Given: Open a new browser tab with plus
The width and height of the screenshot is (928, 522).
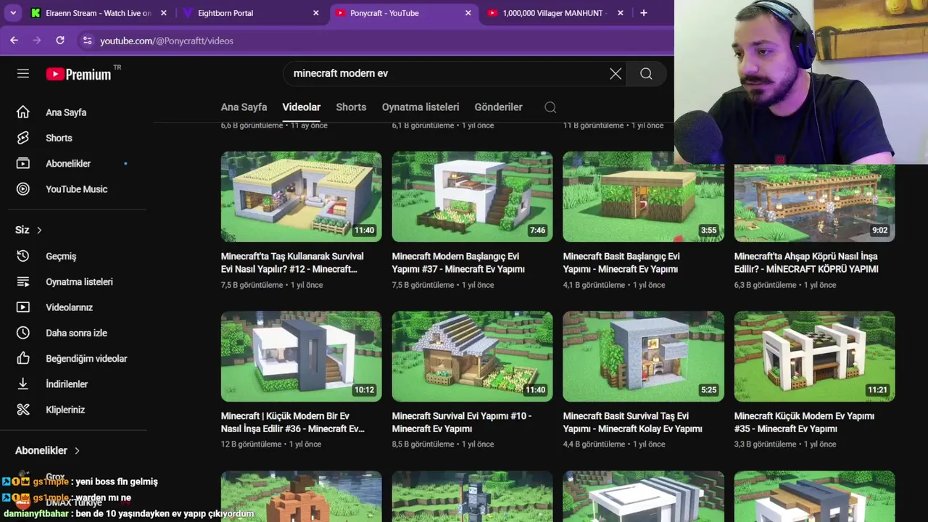Looking at the screenshot, I should tap(643, 13).
